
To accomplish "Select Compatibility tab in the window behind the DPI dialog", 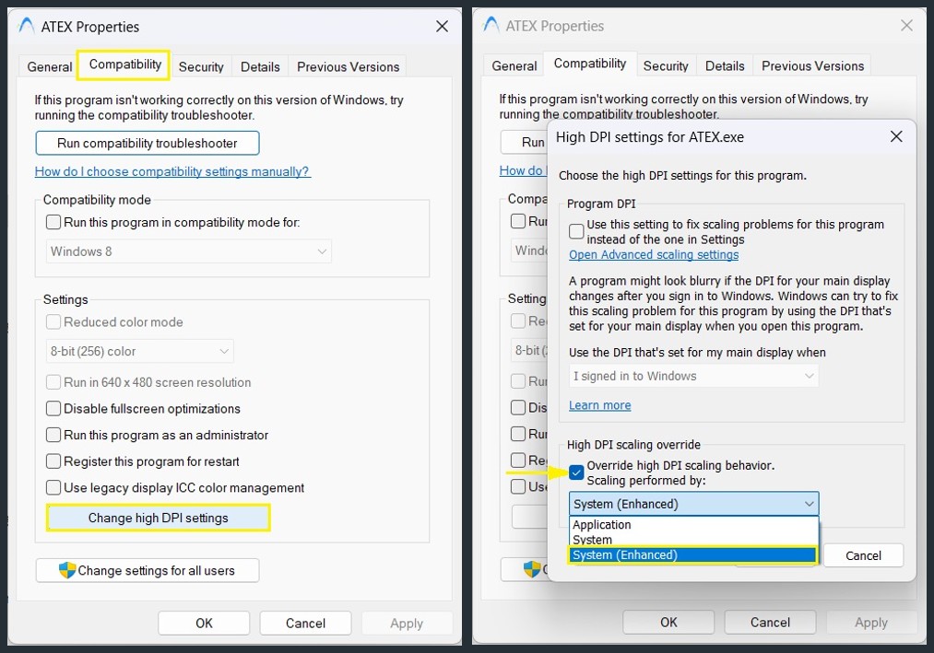I will tap(590, 64).
